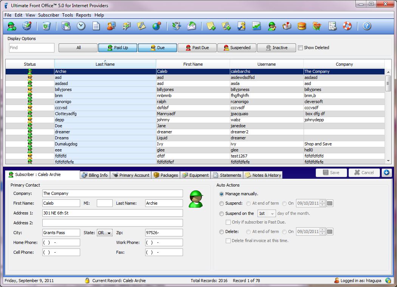The width and height of the screenshot is (397, 287).
Task: Click the globe with red pin icon
Action: click(x=157, y=26)
